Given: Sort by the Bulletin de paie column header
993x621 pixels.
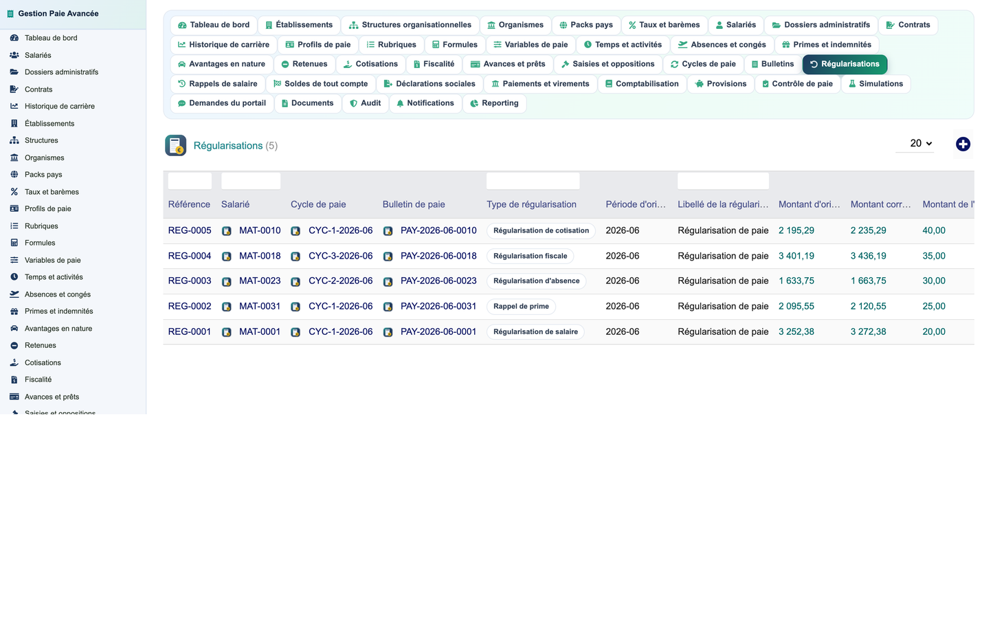Looking at the screenshot, I should click(414, 204).
